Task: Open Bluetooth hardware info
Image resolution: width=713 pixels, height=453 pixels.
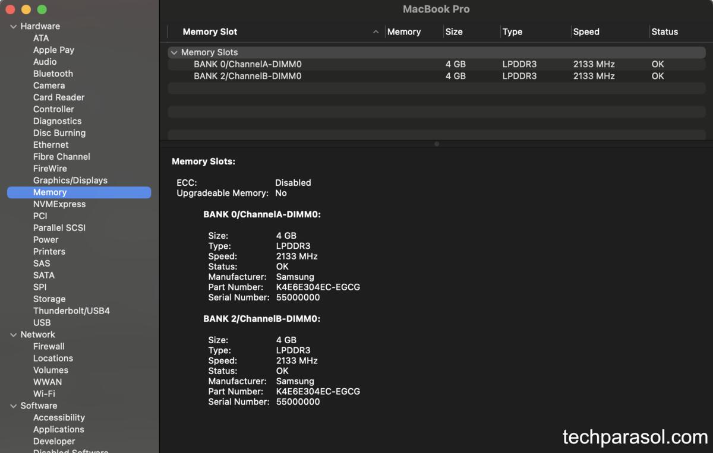Action: click(53, 74)
